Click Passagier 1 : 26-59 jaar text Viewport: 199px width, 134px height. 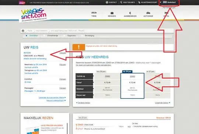click(35, 91)
